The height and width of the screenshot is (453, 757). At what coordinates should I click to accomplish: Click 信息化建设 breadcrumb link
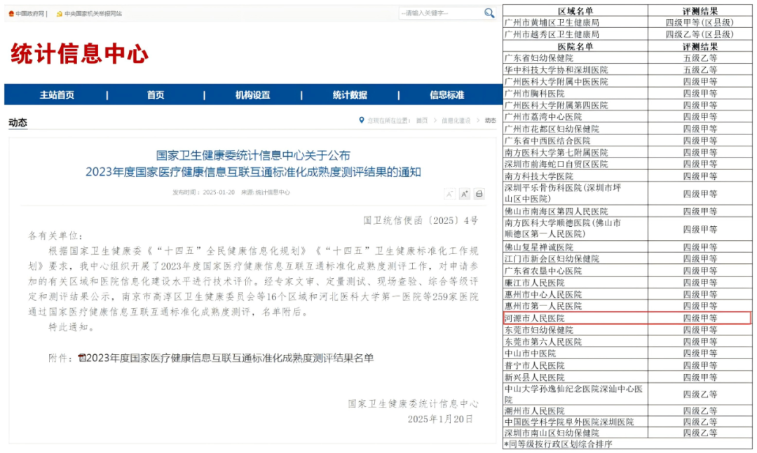tap(456, 120)
